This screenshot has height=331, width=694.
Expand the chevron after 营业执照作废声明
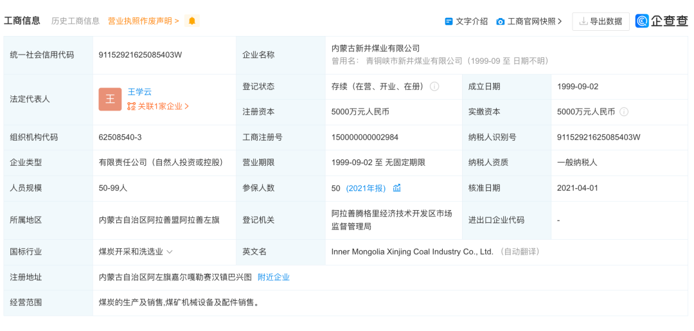click(177, 21)
